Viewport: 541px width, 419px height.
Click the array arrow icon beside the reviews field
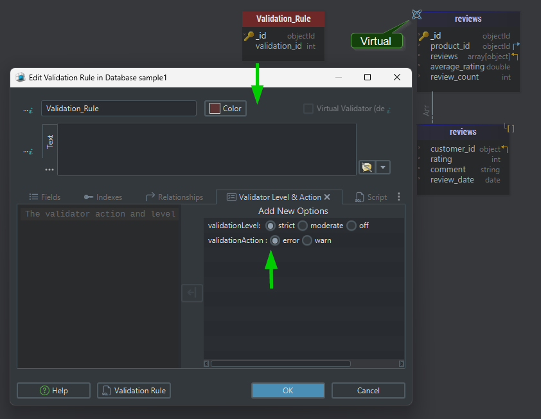pyautogui.click(x=515, y=57)
